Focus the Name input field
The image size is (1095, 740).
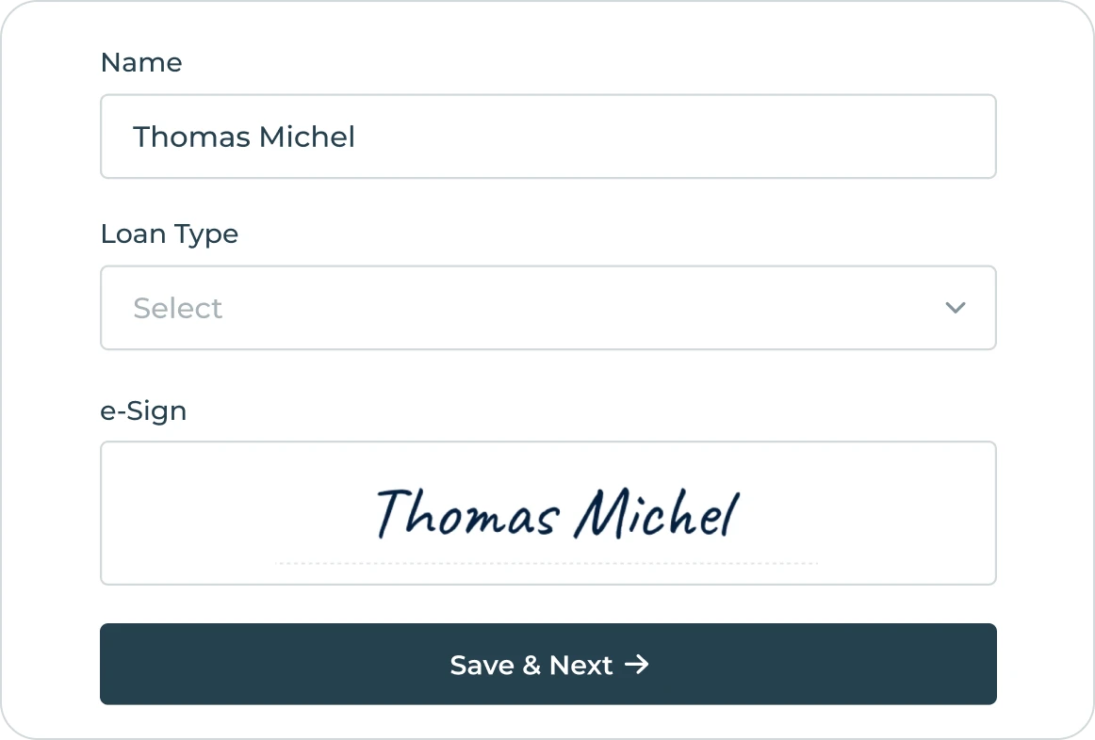coord(547,137)
